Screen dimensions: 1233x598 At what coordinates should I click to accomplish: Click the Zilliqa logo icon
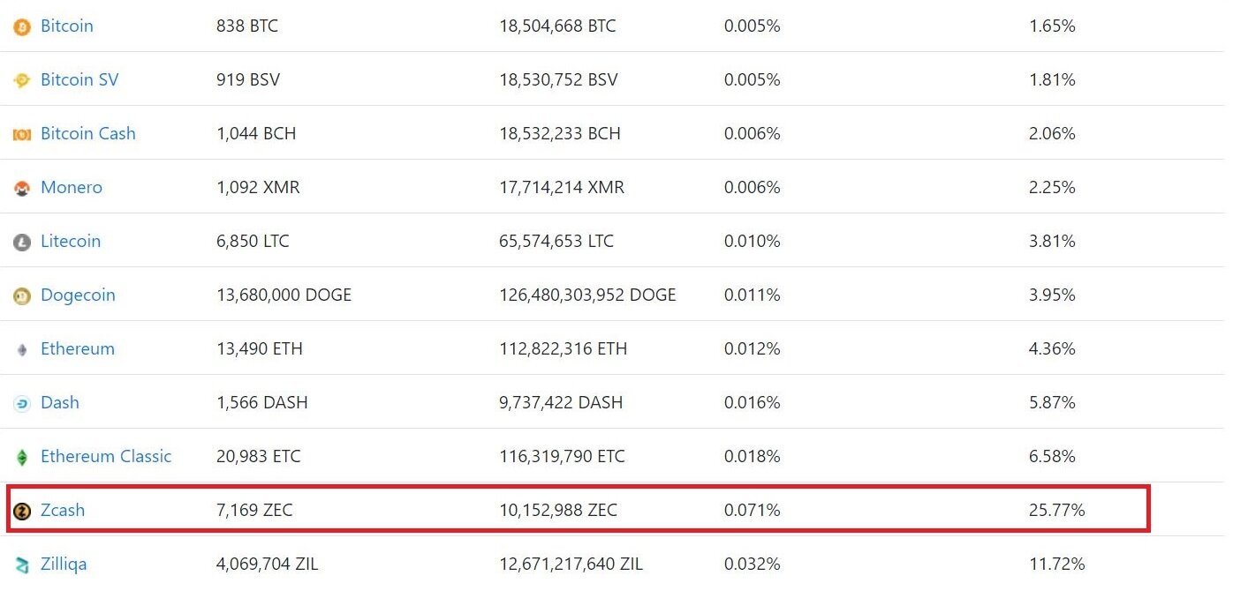coord(22,564)
